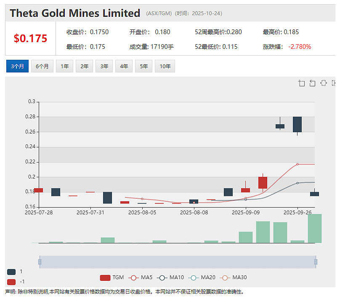
Task: Click the red candle peaking above 0.2
Action: pyautogui.click(x=263, y=182)
